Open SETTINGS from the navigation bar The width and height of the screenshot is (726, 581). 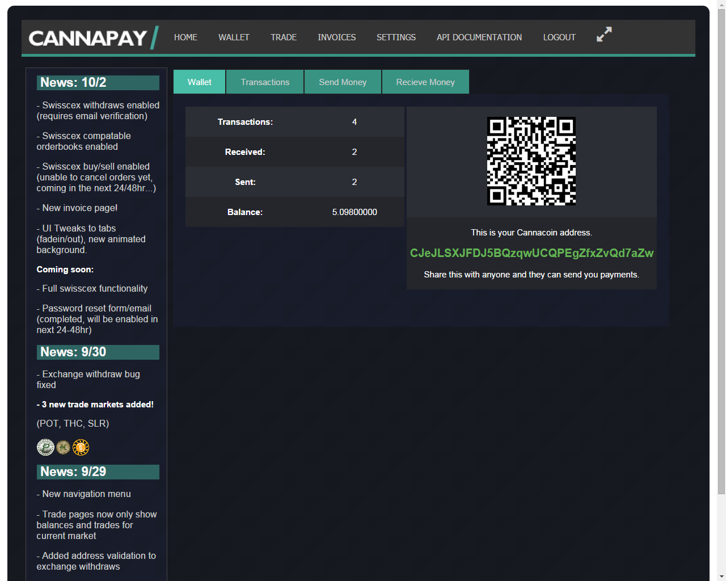pos(396,37)
